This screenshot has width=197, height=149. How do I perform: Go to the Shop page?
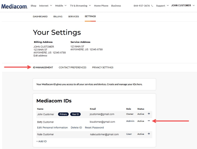33,6
